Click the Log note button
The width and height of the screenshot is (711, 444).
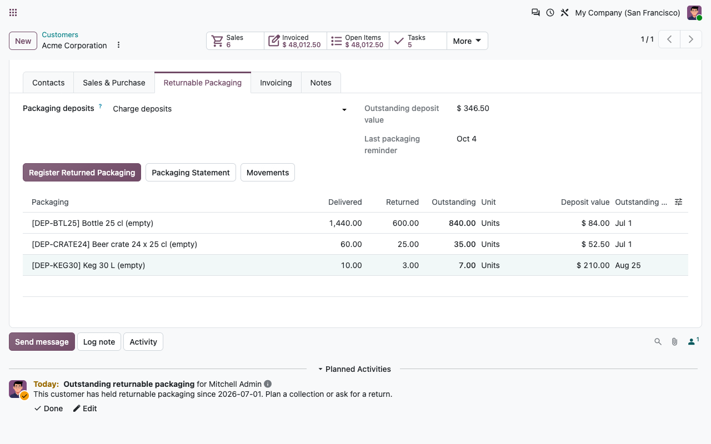click(x=99, y=342)
